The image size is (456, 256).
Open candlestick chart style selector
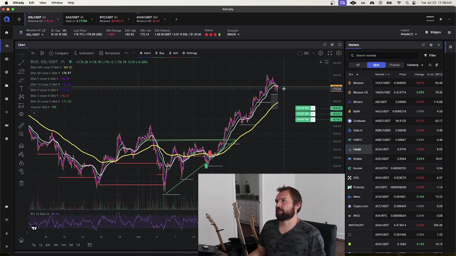click(42, 53)
